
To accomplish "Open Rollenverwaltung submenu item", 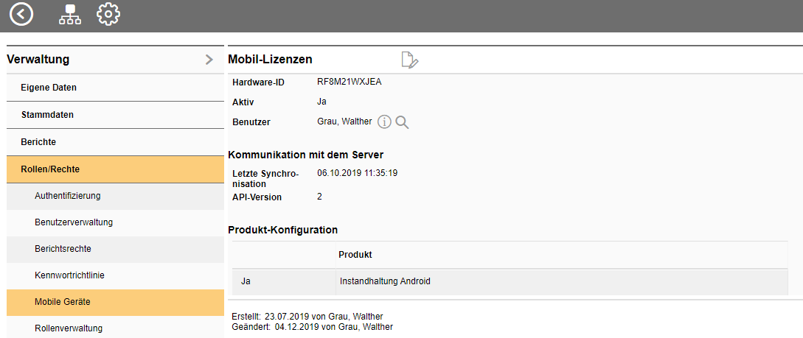I will pos(69,328).
